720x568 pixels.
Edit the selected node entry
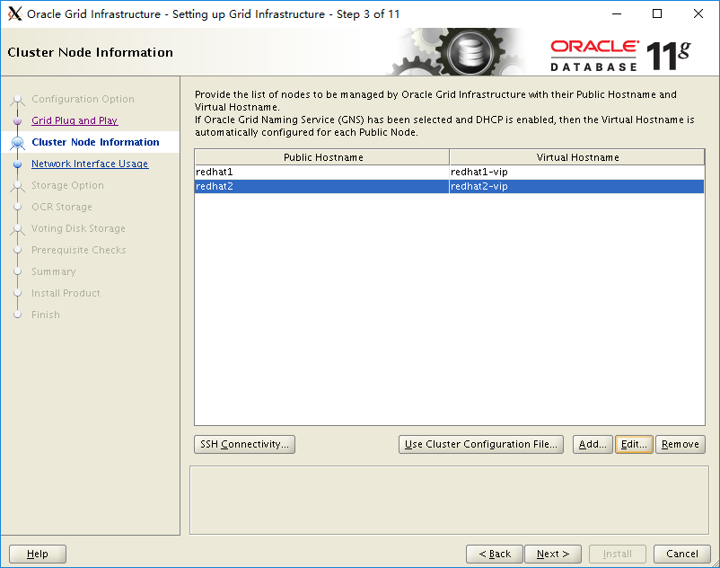pyautogui.click(x=634, y=444)
